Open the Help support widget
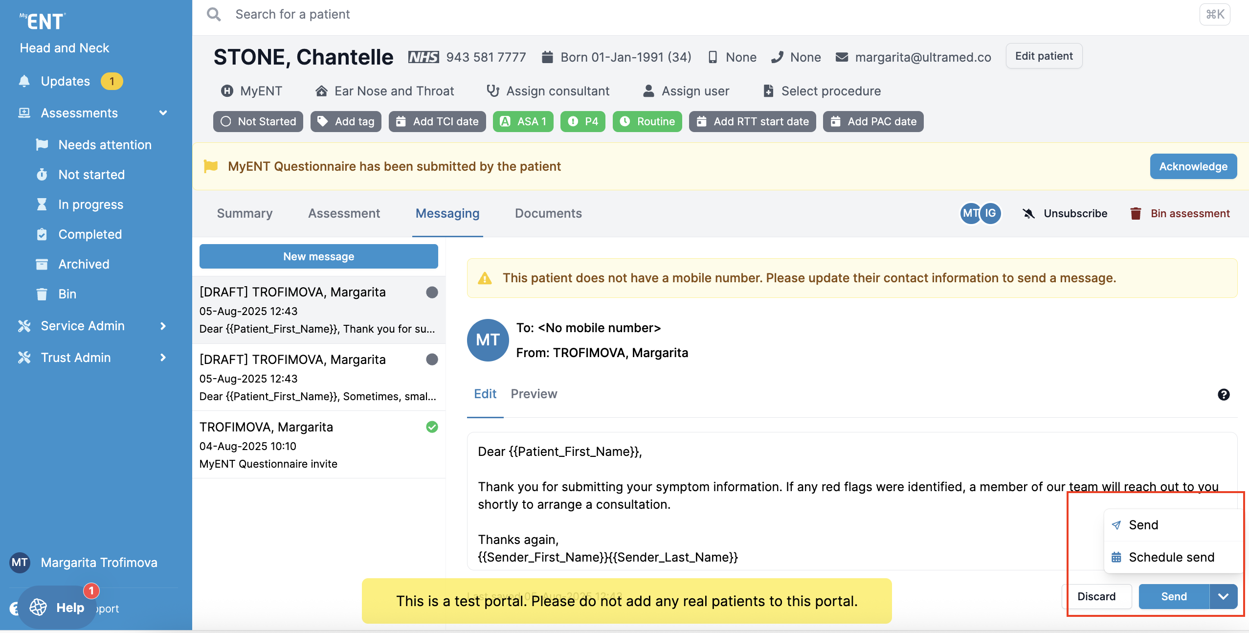The image size is (1249, 633). [57, 608]
